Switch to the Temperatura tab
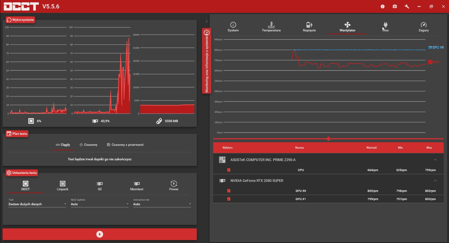The image size is (449, 243). [271, 27]
